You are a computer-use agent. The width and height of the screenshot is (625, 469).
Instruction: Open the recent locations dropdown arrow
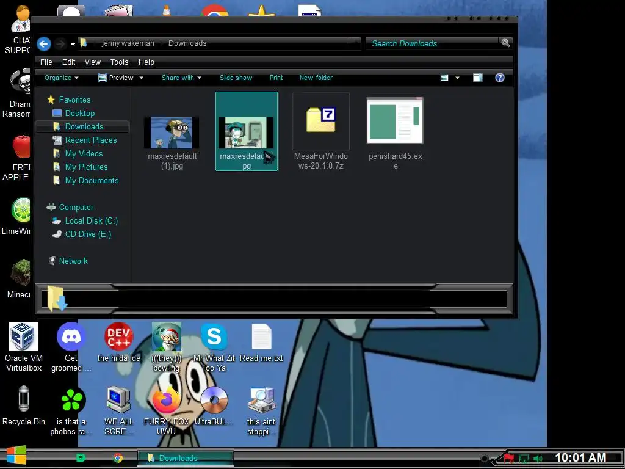tap(73, 44)
